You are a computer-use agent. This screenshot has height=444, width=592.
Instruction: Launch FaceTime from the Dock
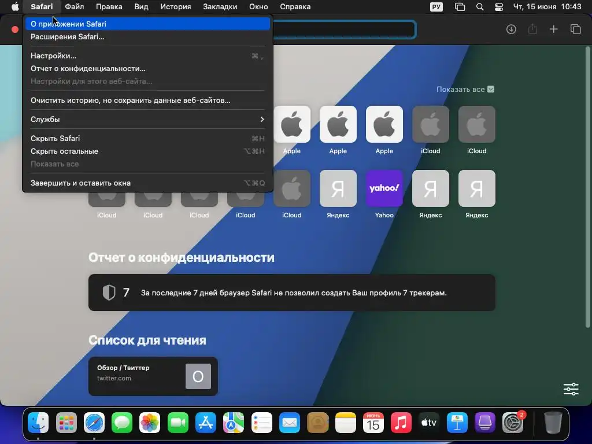click(178, 423)
